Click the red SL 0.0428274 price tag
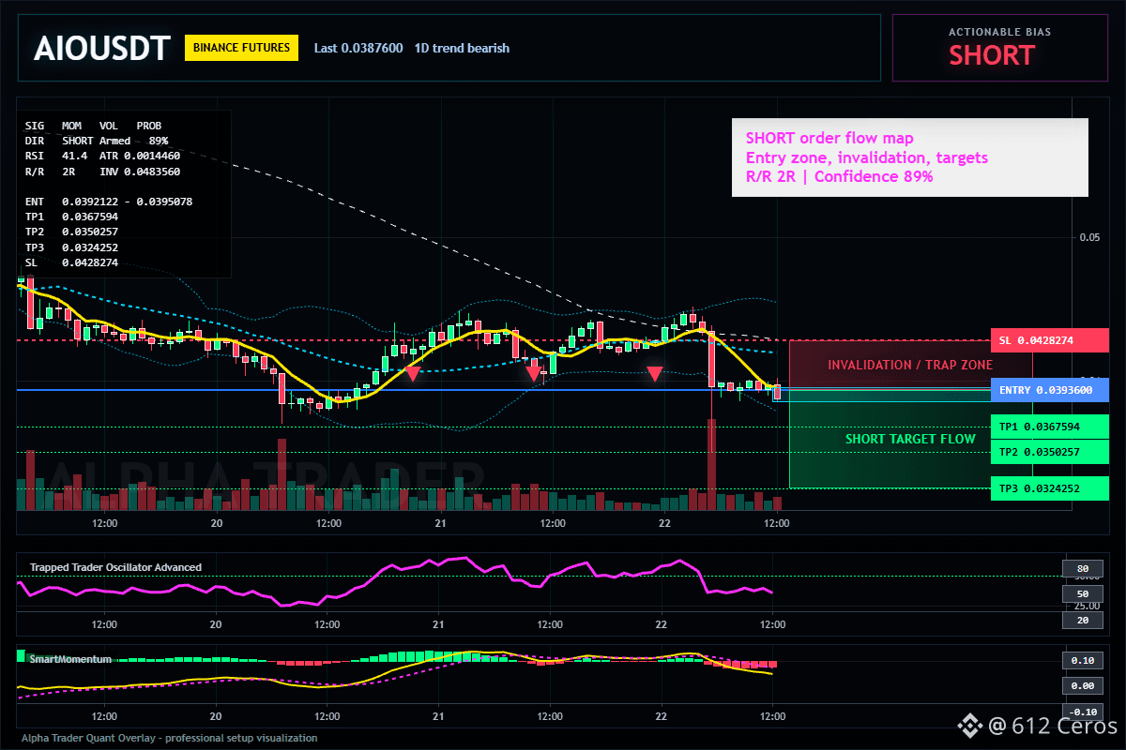Viewport: 1126px width, 750px height. click(x=1049, y=340)
